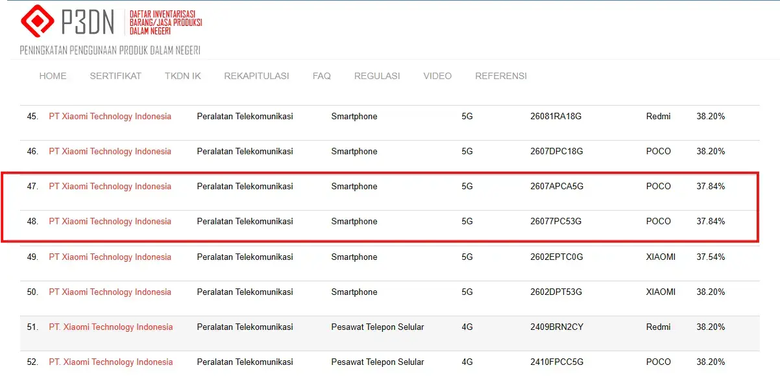
Task: Click the 38.20% value in row 45
Action: 711,117
